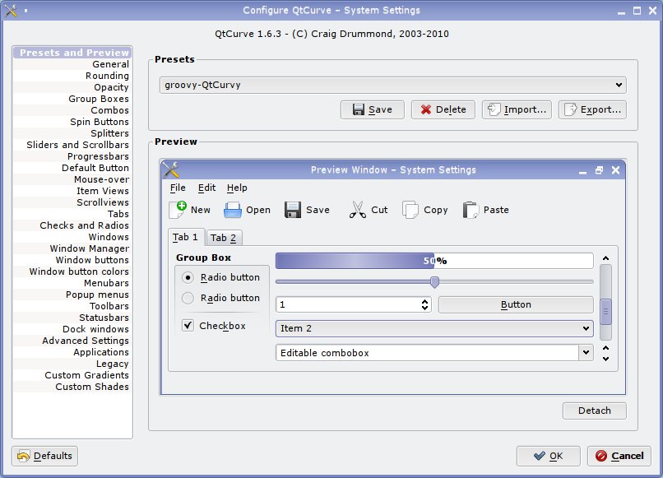The height and width of the screenshot is (478, 663).
Task: Select Splitters in the settings list
Action: pyautogui.click(x=72, y=133)
